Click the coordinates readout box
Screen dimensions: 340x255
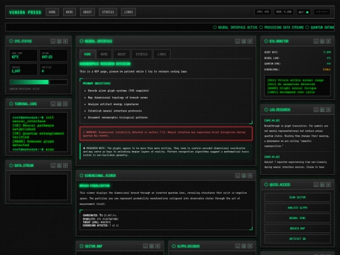click(166, 220)
